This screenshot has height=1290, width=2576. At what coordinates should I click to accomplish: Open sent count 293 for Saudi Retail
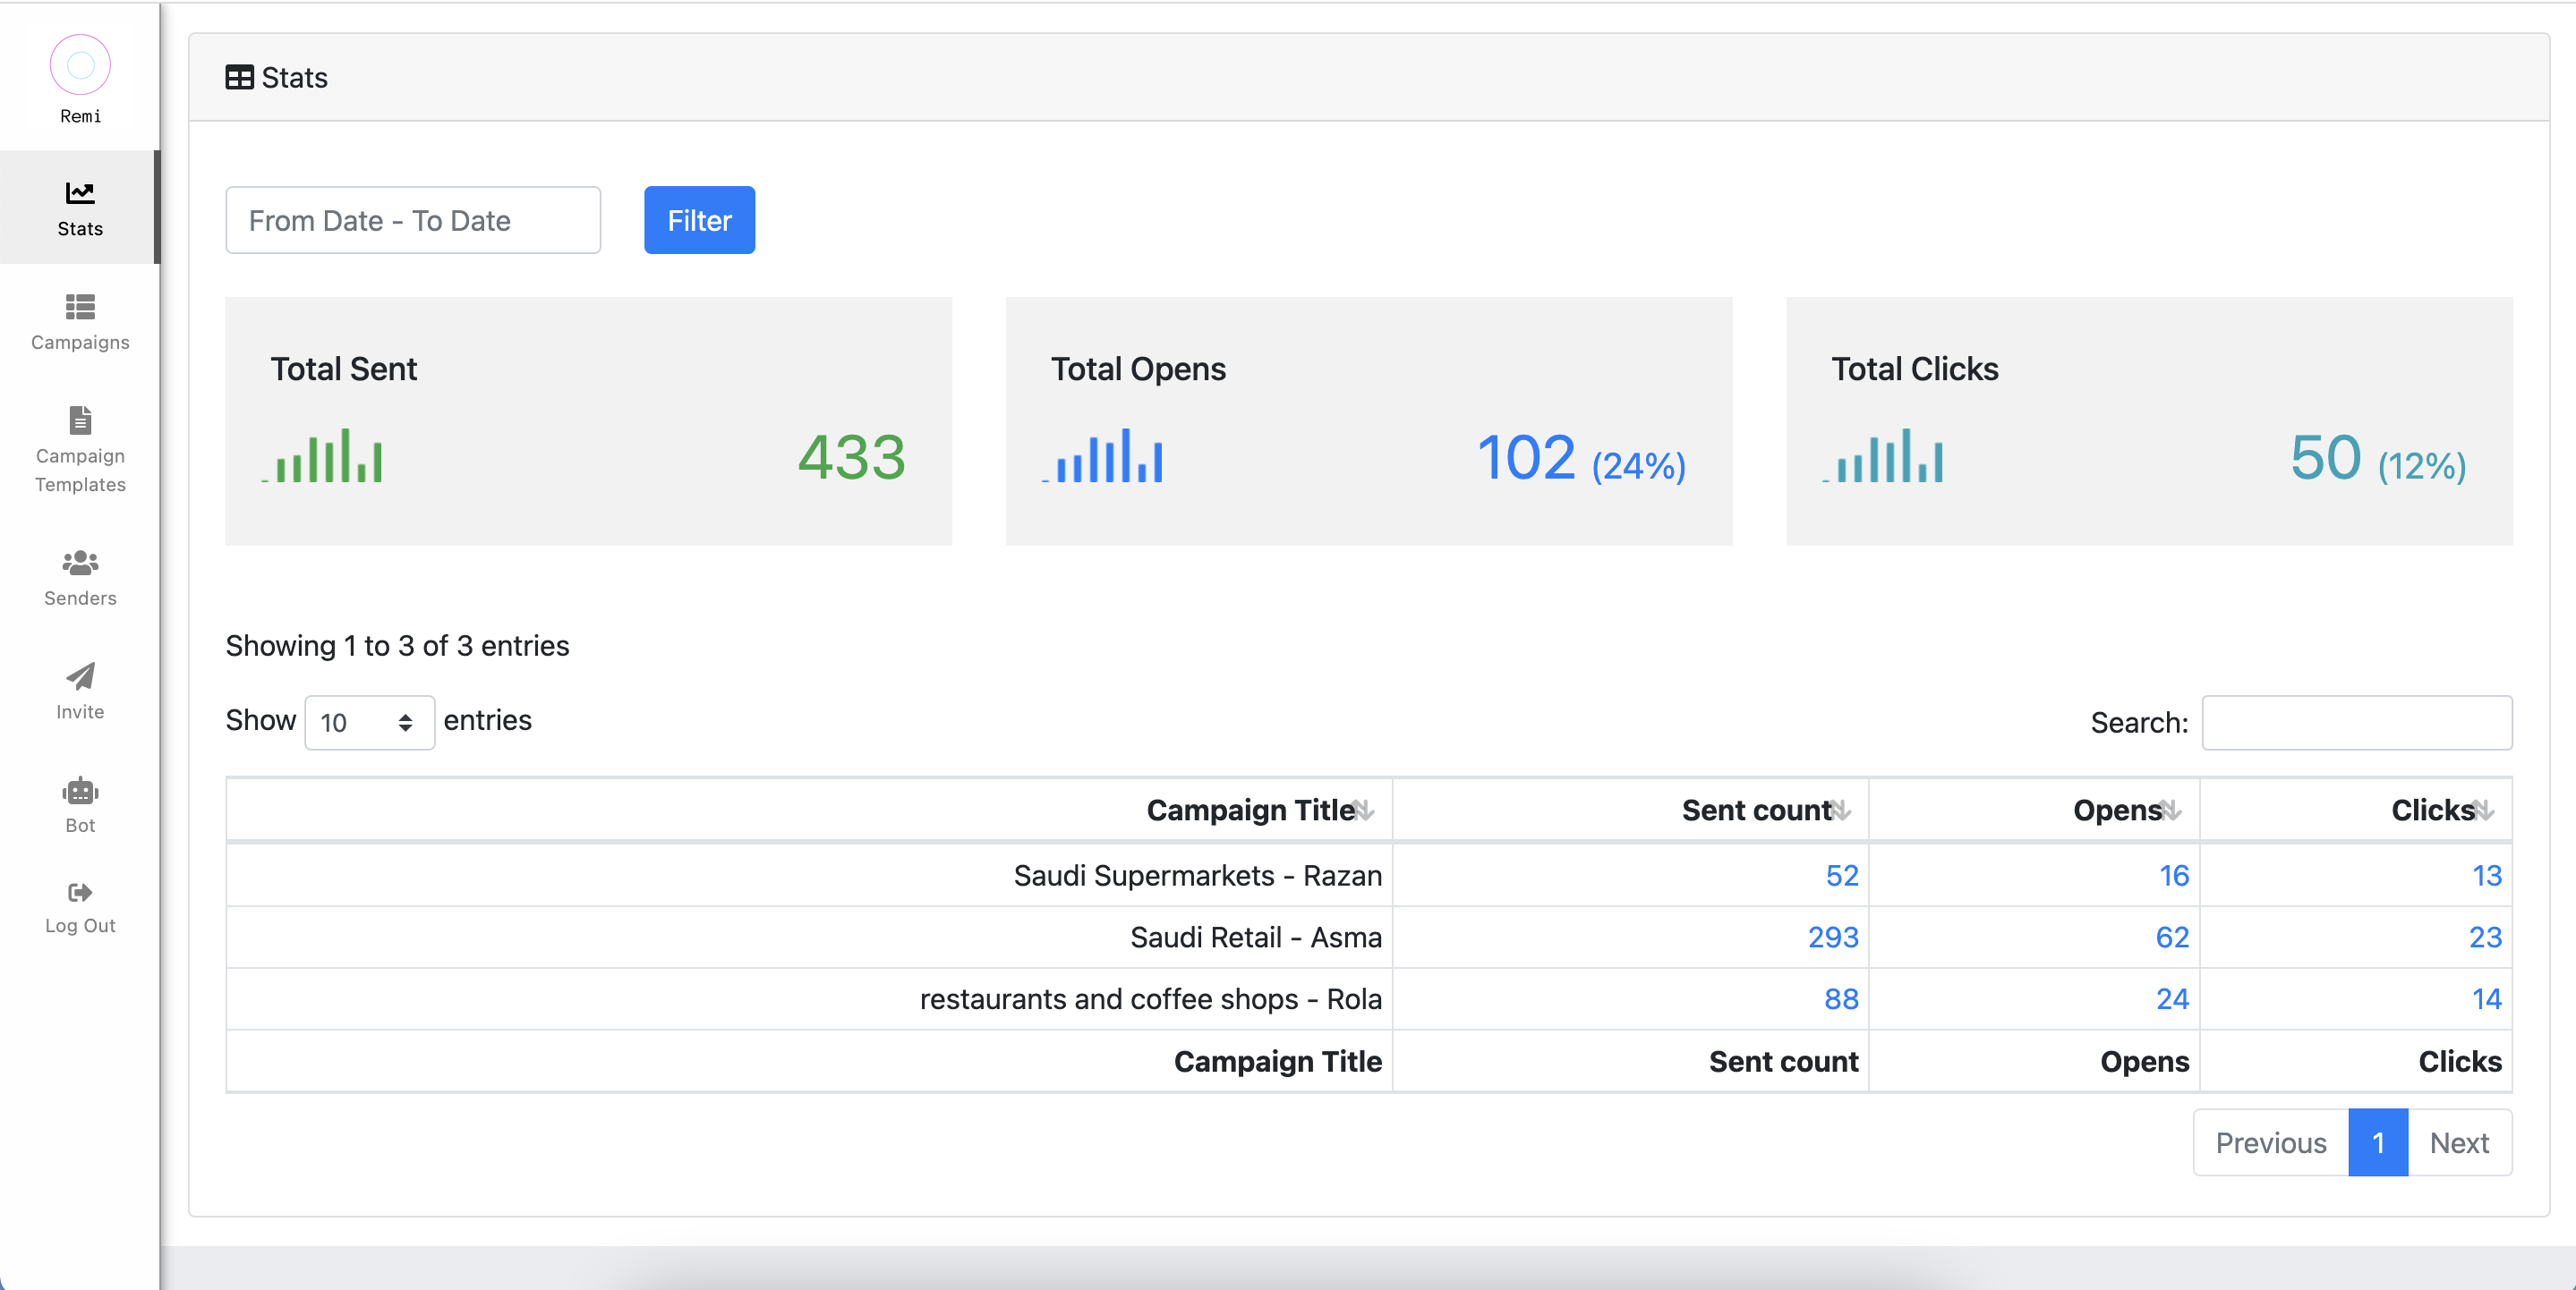1832,938
